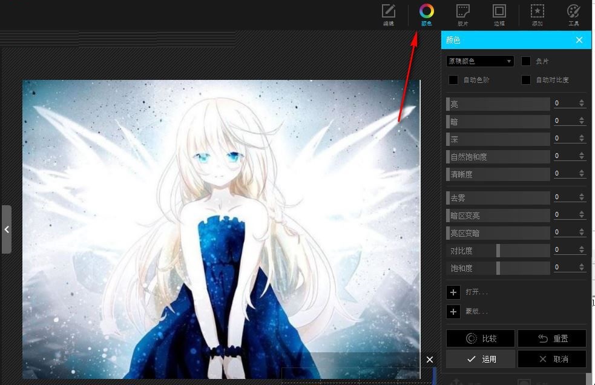The image size is (595, 385).
Task: Click the 亮 brightness slider
Action: (498, 104)
